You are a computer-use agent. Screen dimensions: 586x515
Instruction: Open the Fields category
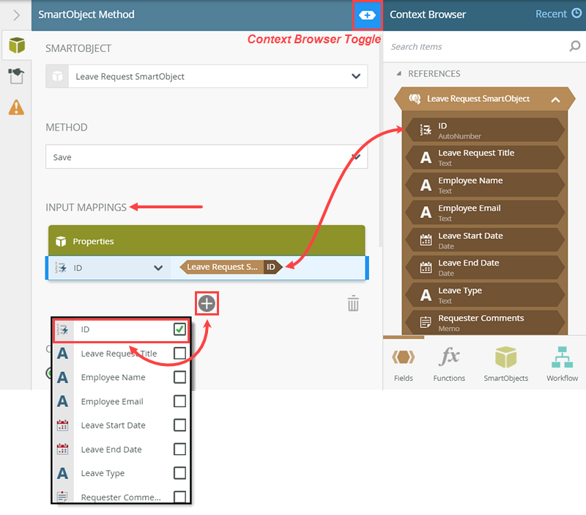(x=404, y=364)
